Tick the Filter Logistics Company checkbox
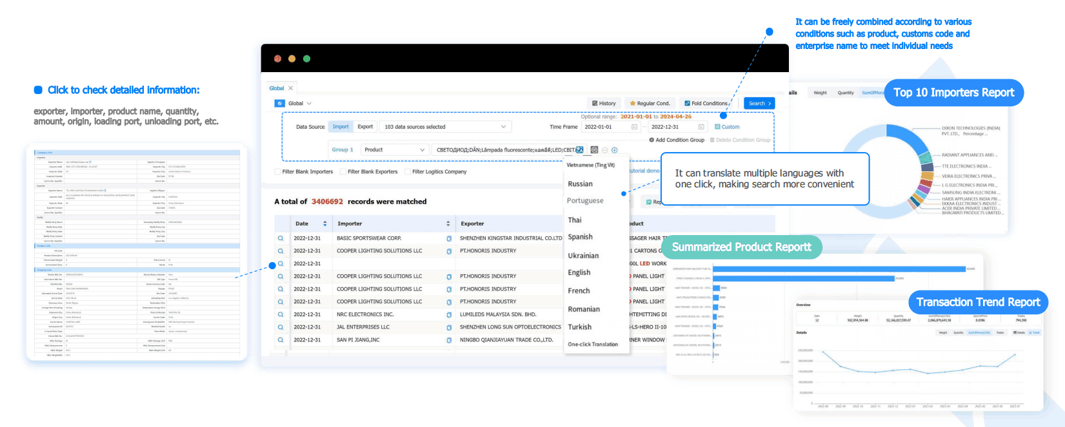 pos(407,172)
